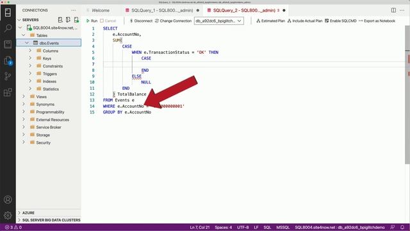
Task: Open the Manage gear icon
Action: (8, 216)
